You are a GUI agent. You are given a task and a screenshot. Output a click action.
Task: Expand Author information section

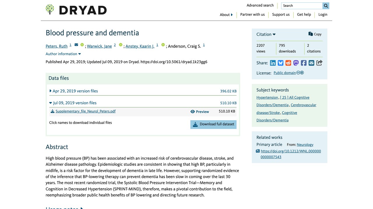coord(63,54)
